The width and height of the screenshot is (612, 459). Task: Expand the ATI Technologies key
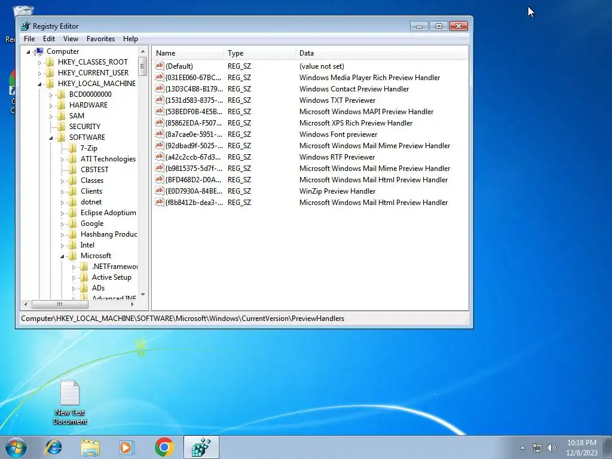[62, 159]
